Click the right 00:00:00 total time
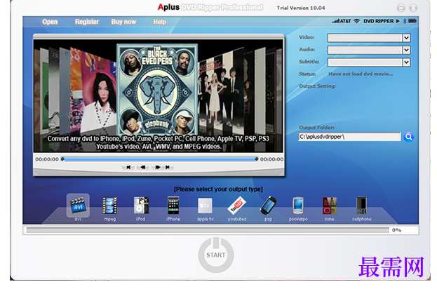437x289 pixels. click(271, 159)
